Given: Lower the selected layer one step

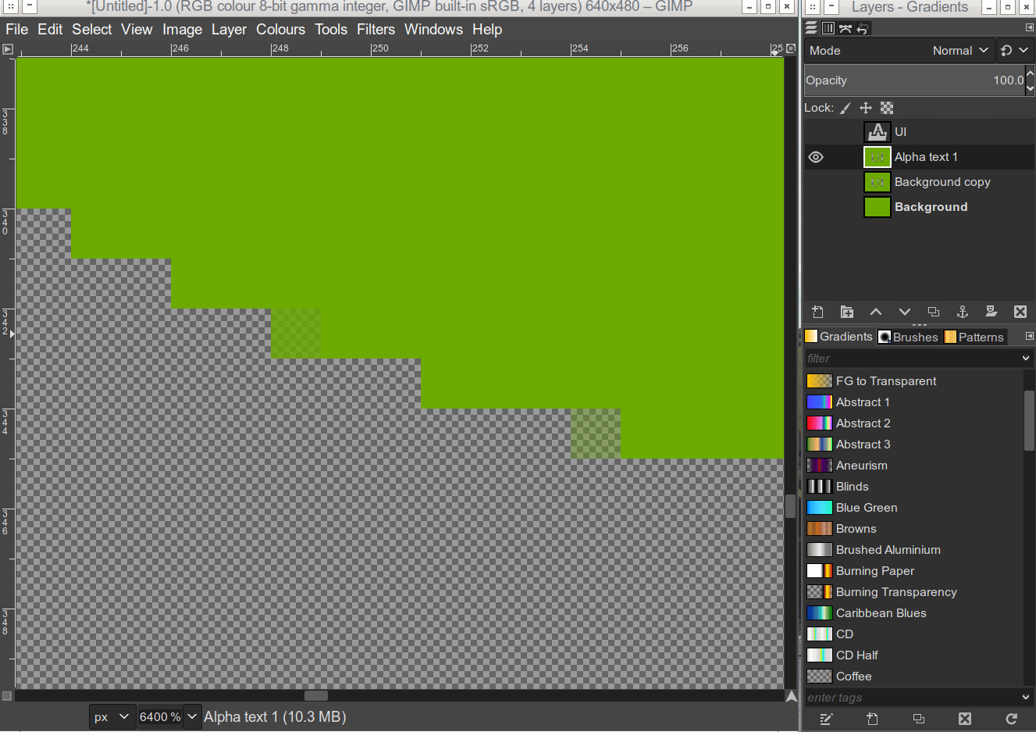Looking at the screenshot, I should click(905, 312).
